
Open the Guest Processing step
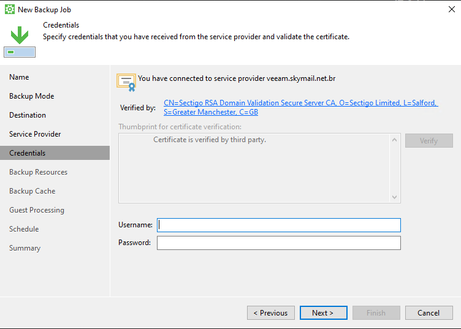[37, 210]
